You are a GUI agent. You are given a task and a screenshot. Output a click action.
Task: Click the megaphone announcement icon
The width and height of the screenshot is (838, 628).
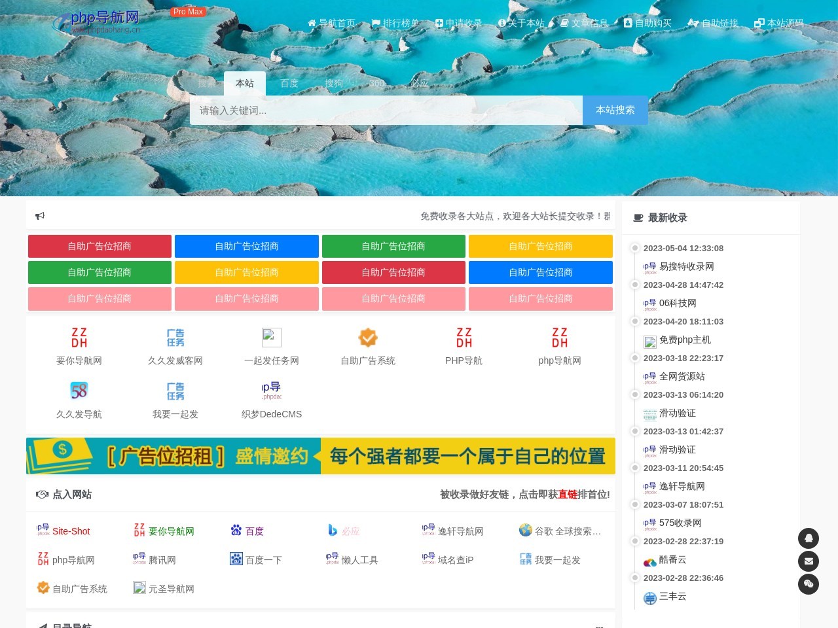(40, 216)
